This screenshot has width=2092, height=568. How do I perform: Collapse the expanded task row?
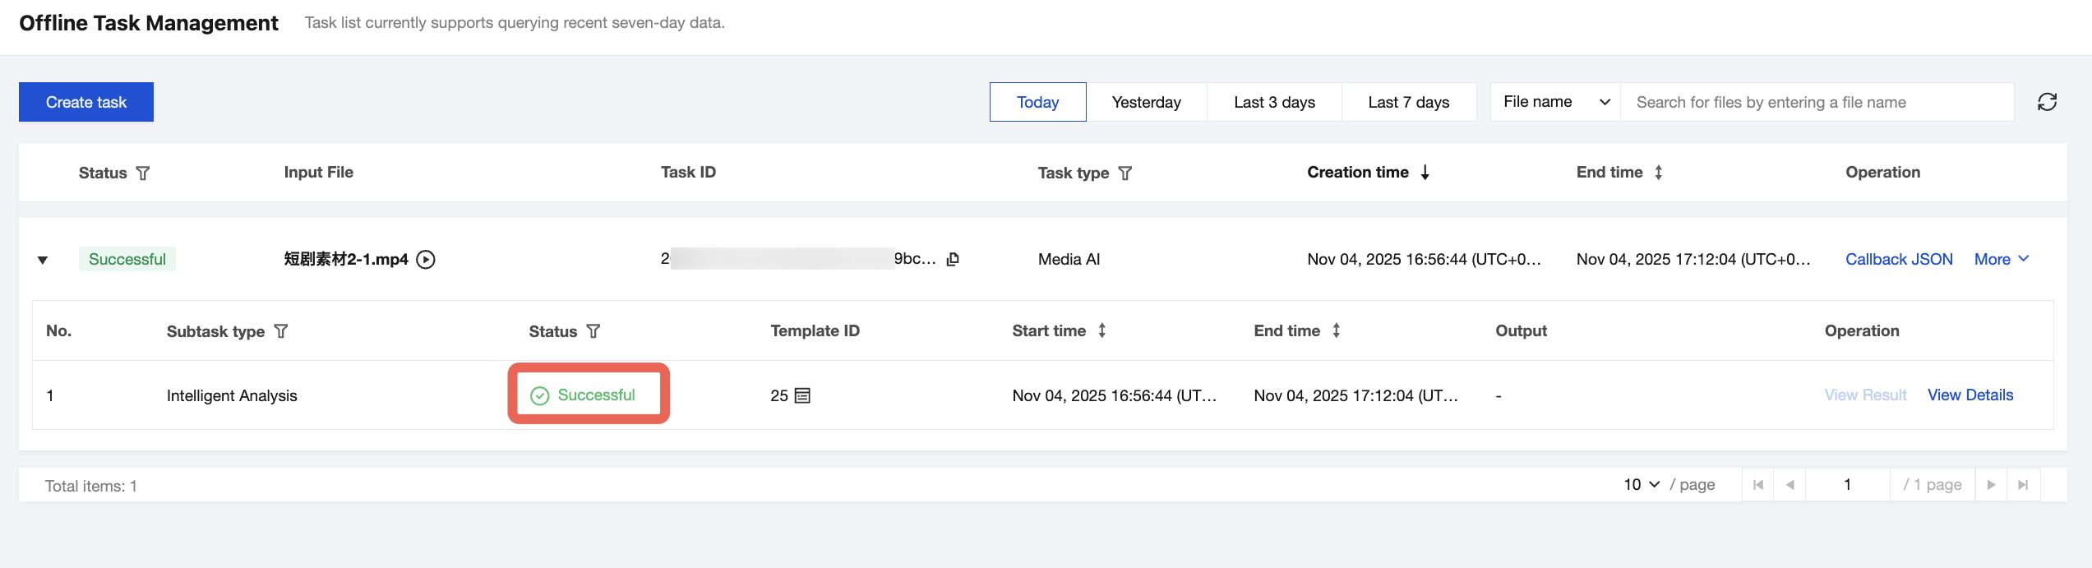click(x=43, y=261)
